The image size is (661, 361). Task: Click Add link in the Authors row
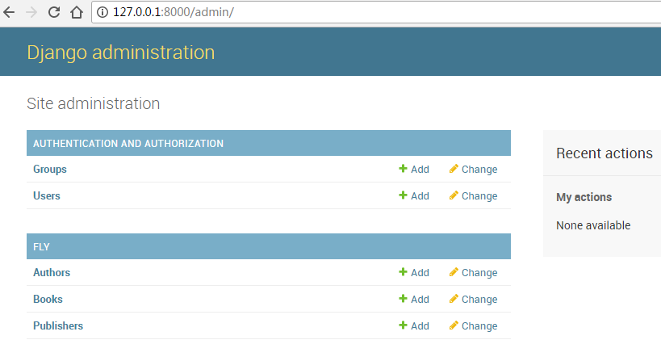pos(420,272)
